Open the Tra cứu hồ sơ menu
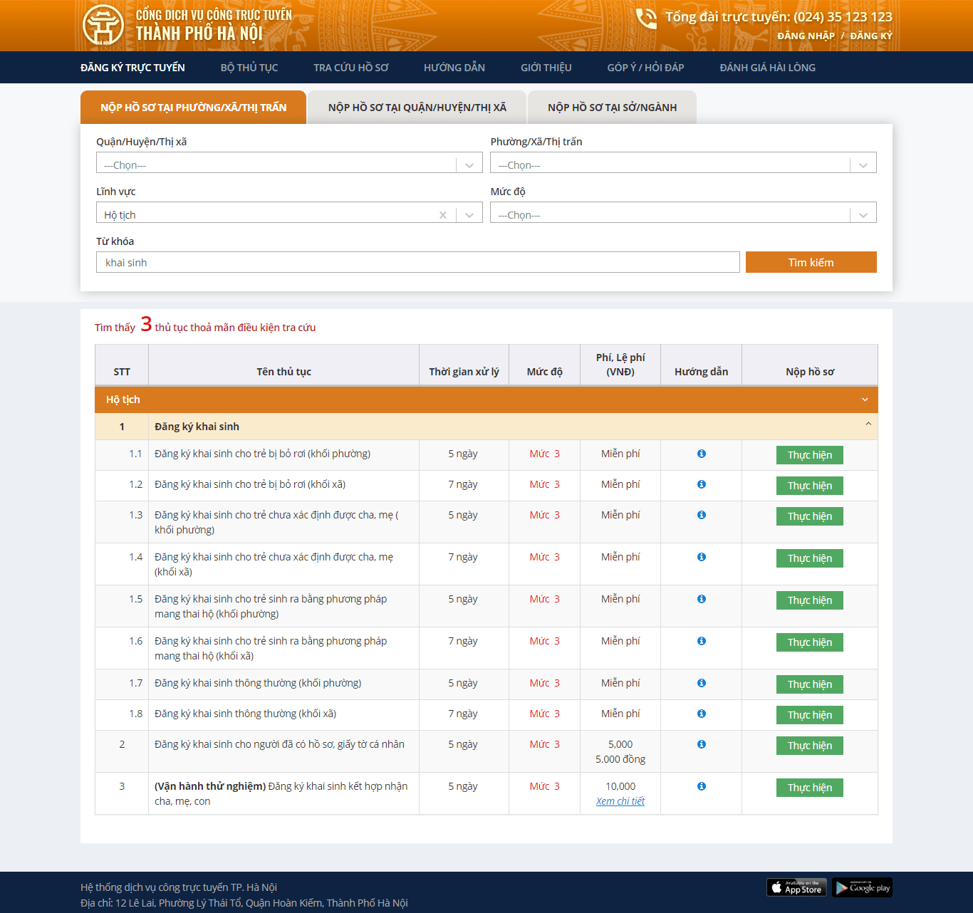The height and width of the screenshot is (913, 973). (350, 68)
